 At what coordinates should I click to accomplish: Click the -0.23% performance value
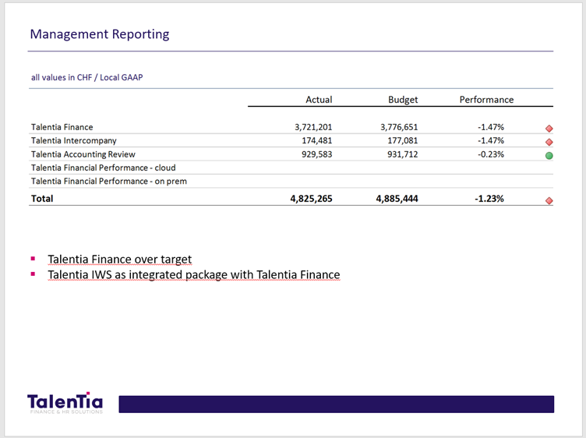[490, 154]
